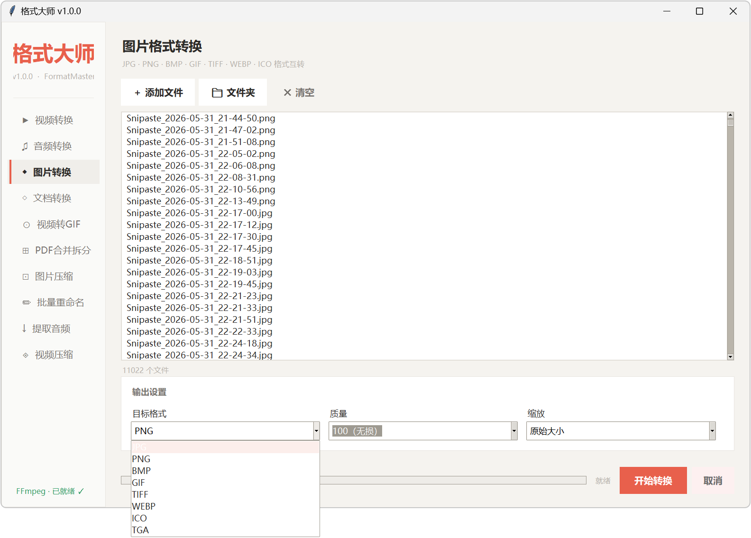
Task: Select file Snipaste_2026-05-31_22-17-12.jpg
Action: pos(424,225)
